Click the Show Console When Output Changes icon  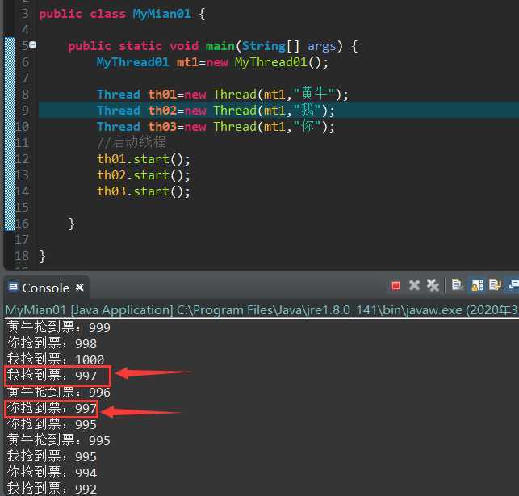pos(513,285)
